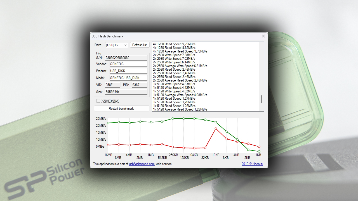Click the 1MB label on chart axis
The image size is (358, 201).
(x=150, y=155)
